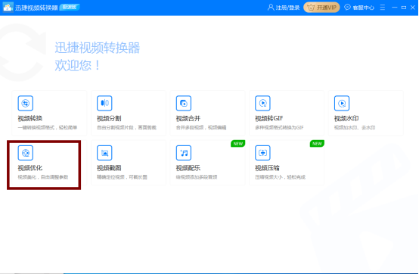
Task: Click the NEW badge on 视频配乐 card
Action: (x=237, y=144)
